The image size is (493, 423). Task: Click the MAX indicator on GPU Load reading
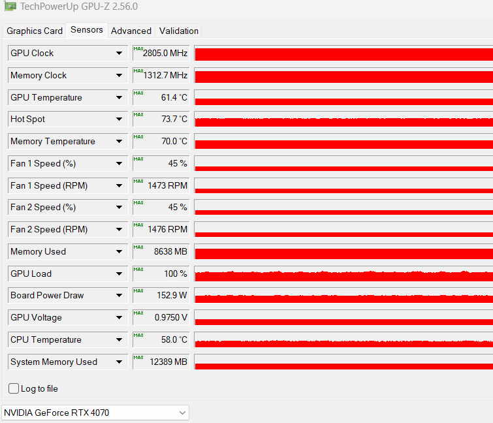click(138, 270)
